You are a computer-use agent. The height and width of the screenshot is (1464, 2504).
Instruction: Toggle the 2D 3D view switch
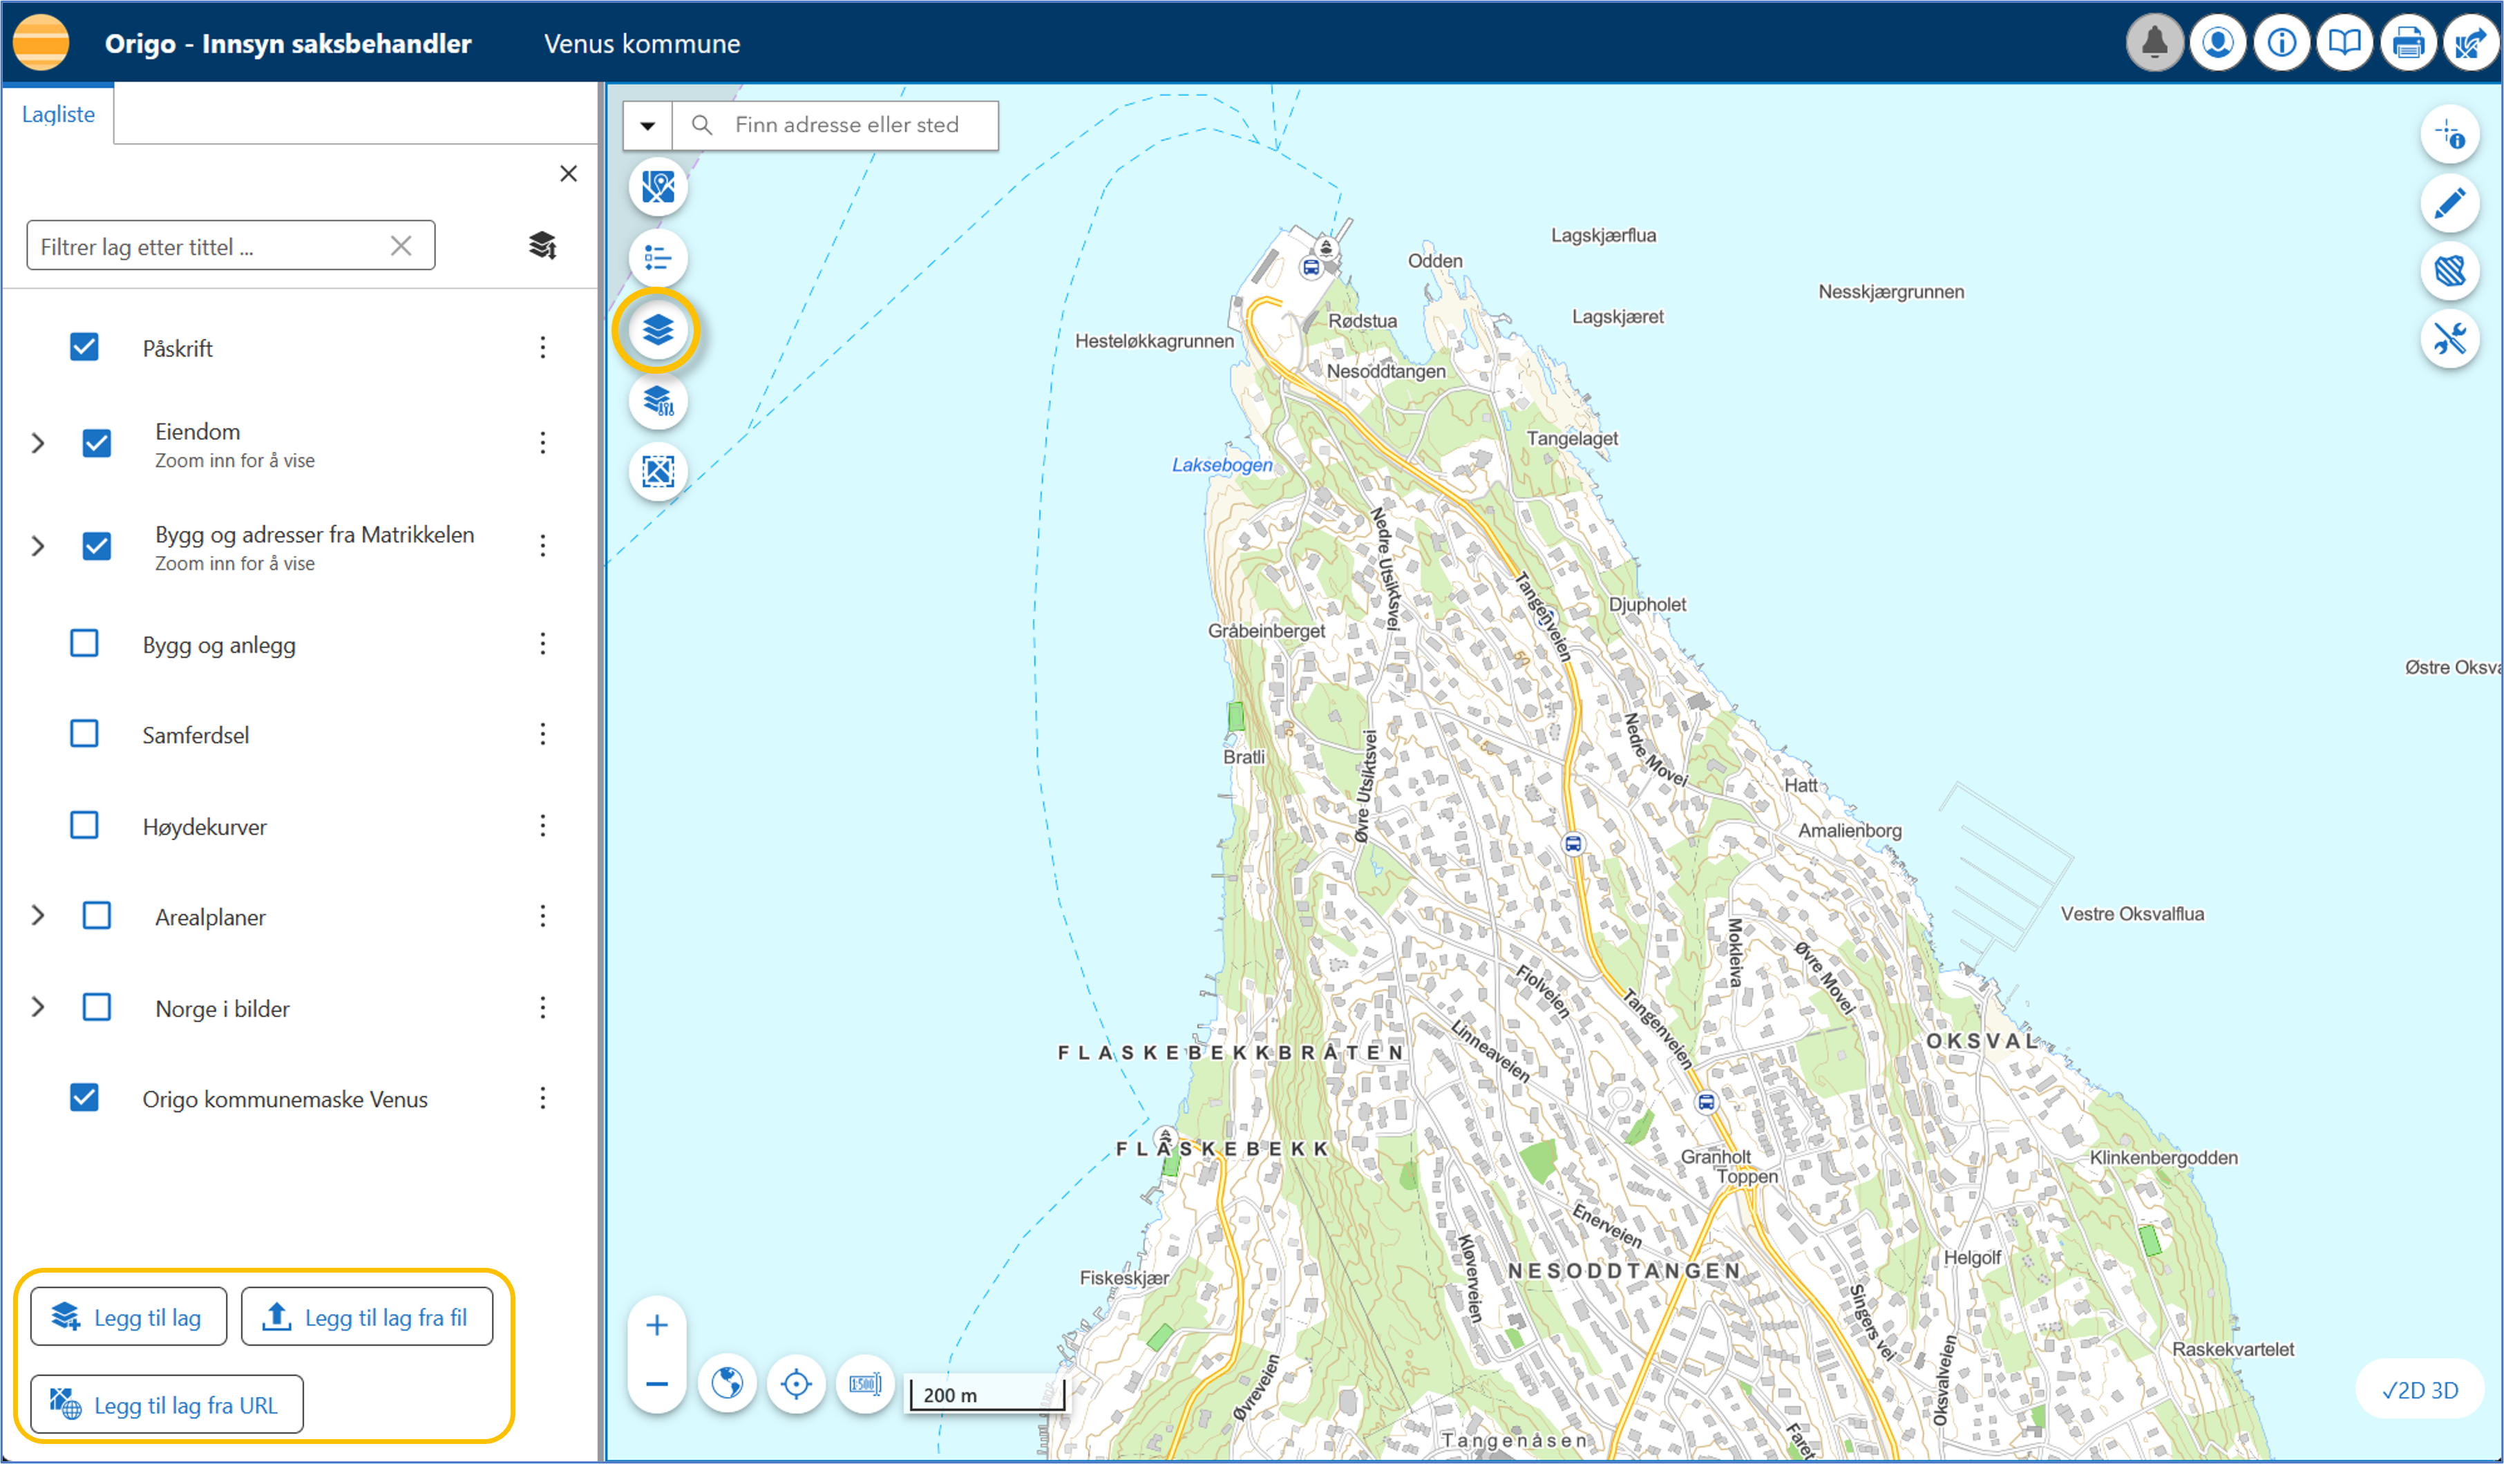coord(2420,1391)
